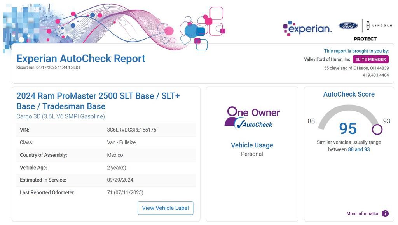Click the More Information link
Screen dimensions: 398x225
click(x=363, y=214)
